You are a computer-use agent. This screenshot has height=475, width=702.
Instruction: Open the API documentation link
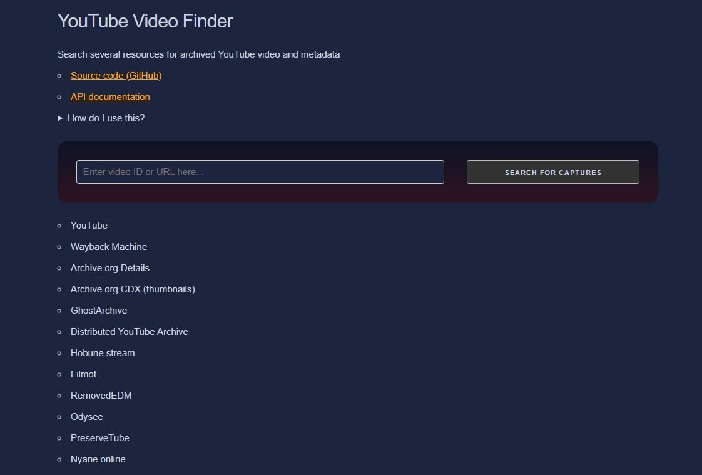(110, 97)
